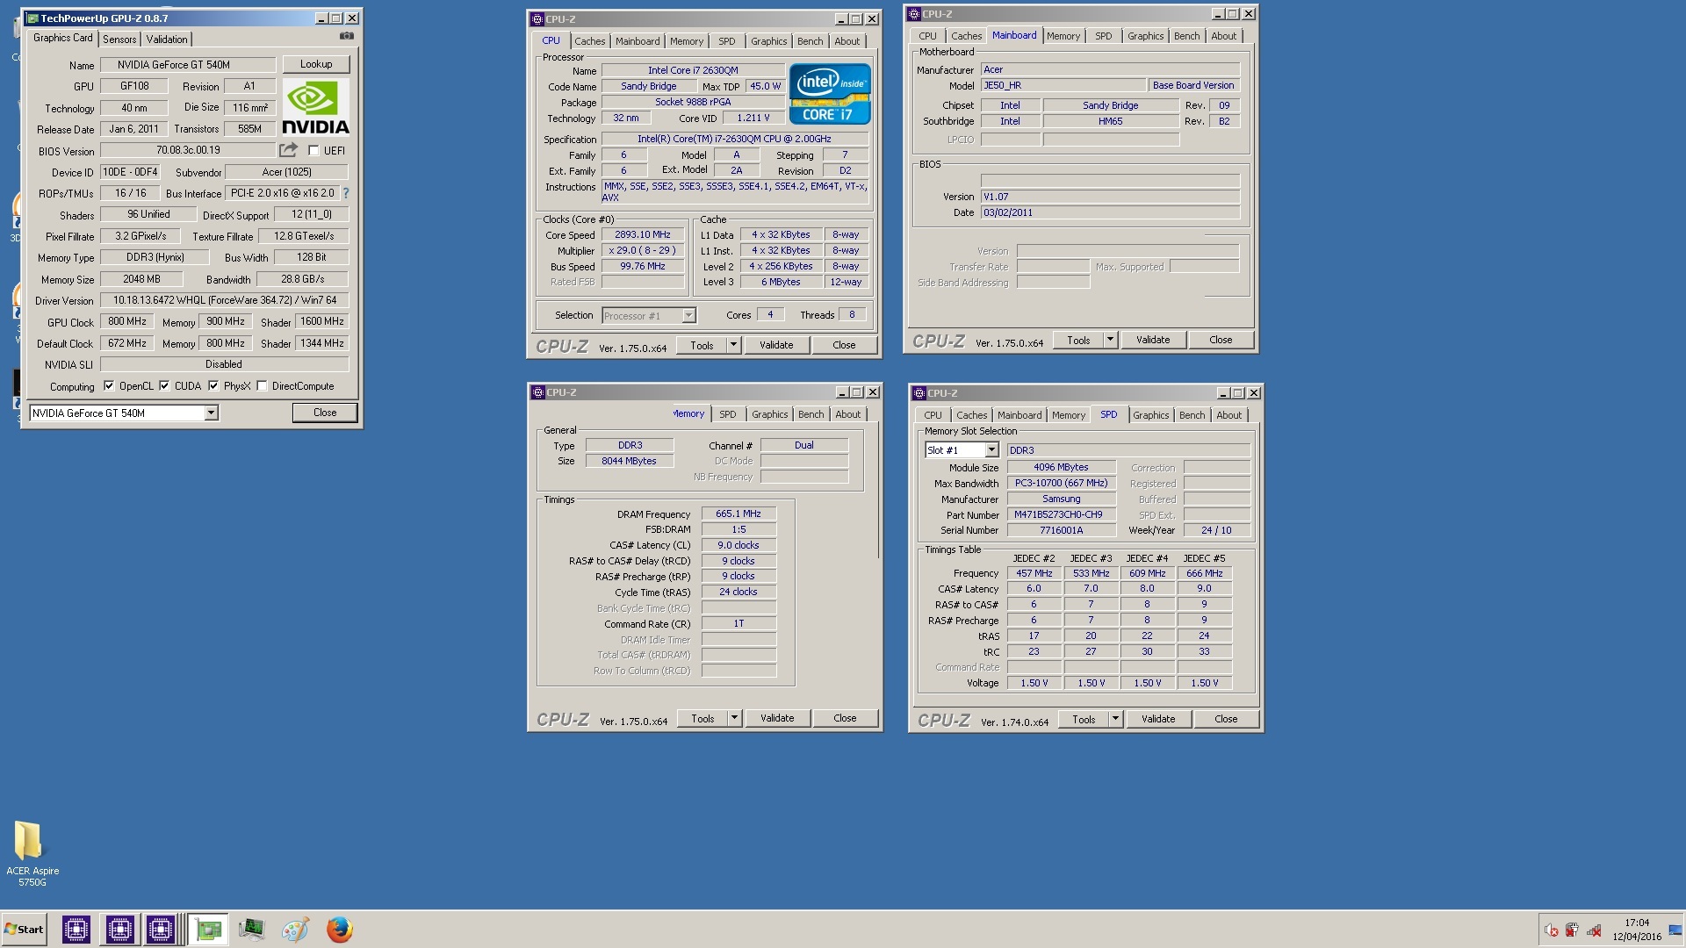Switch to the Validation tab in GPU-Z
Screen dimensions: 1686x948
pyautogui.click(x=167, y=39)
